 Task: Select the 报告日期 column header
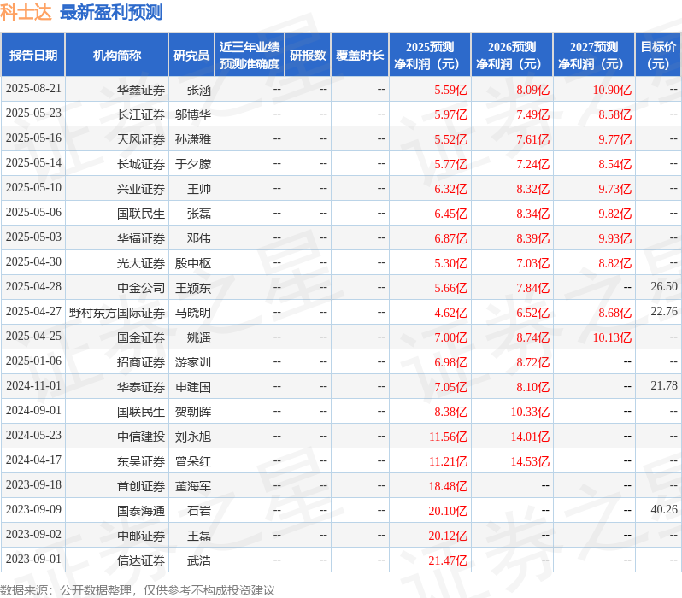tap(33, 56)
